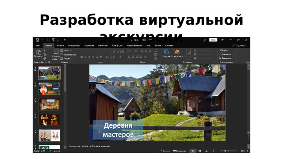Open the Переходы ribbon tab

pyautogui.click(x=89, y=45)
